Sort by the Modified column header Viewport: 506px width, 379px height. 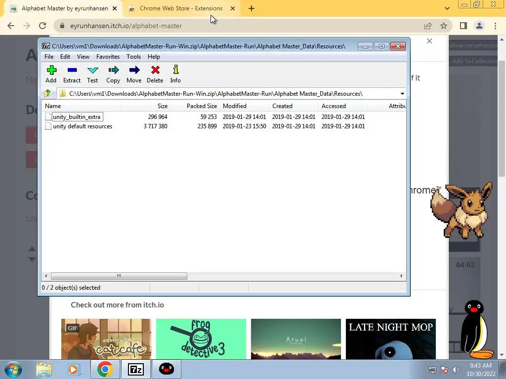tap(244, 106)
